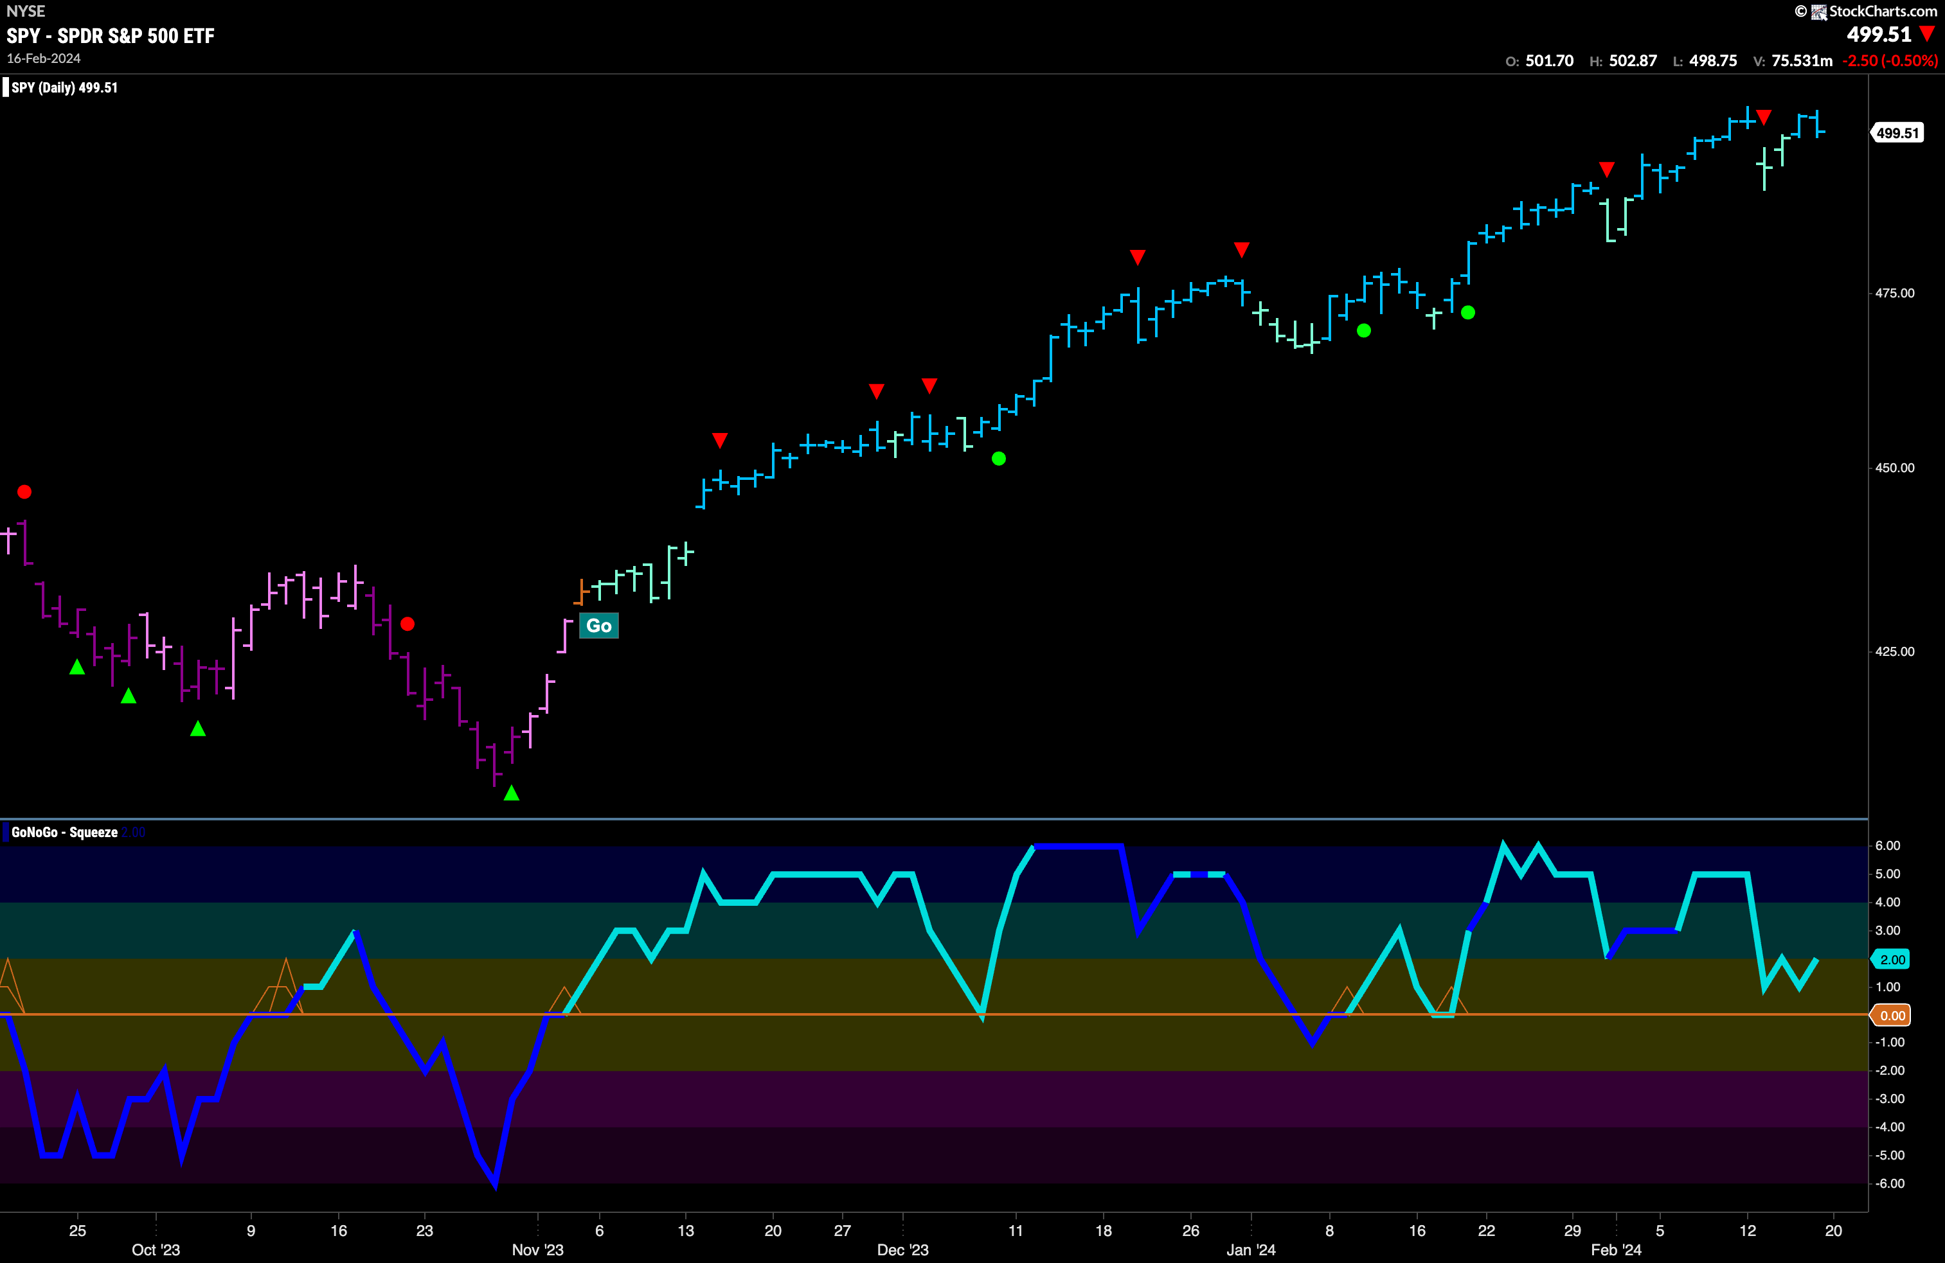Click the green circle marker near January 22
Screen dimensions: 1945x1263
[1467, 313]
